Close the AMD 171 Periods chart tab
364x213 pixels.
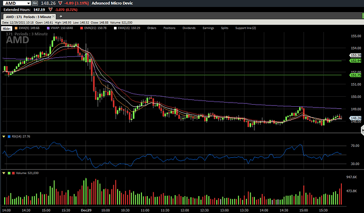(54, 16)
